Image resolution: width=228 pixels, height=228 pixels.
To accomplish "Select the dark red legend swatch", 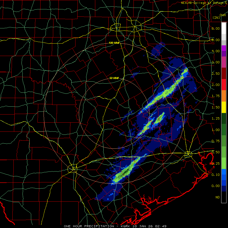I will (224, 73).
